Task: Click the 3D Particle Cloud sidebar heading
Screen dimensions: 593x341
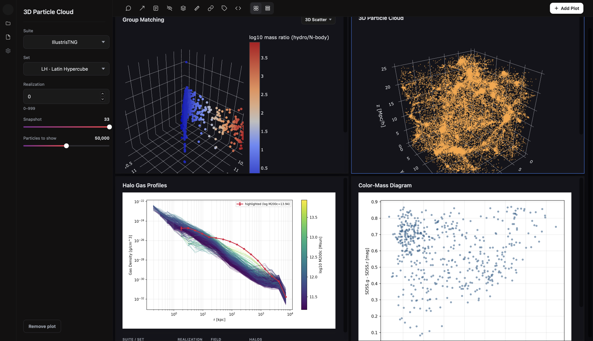Action: click(48, 12)
